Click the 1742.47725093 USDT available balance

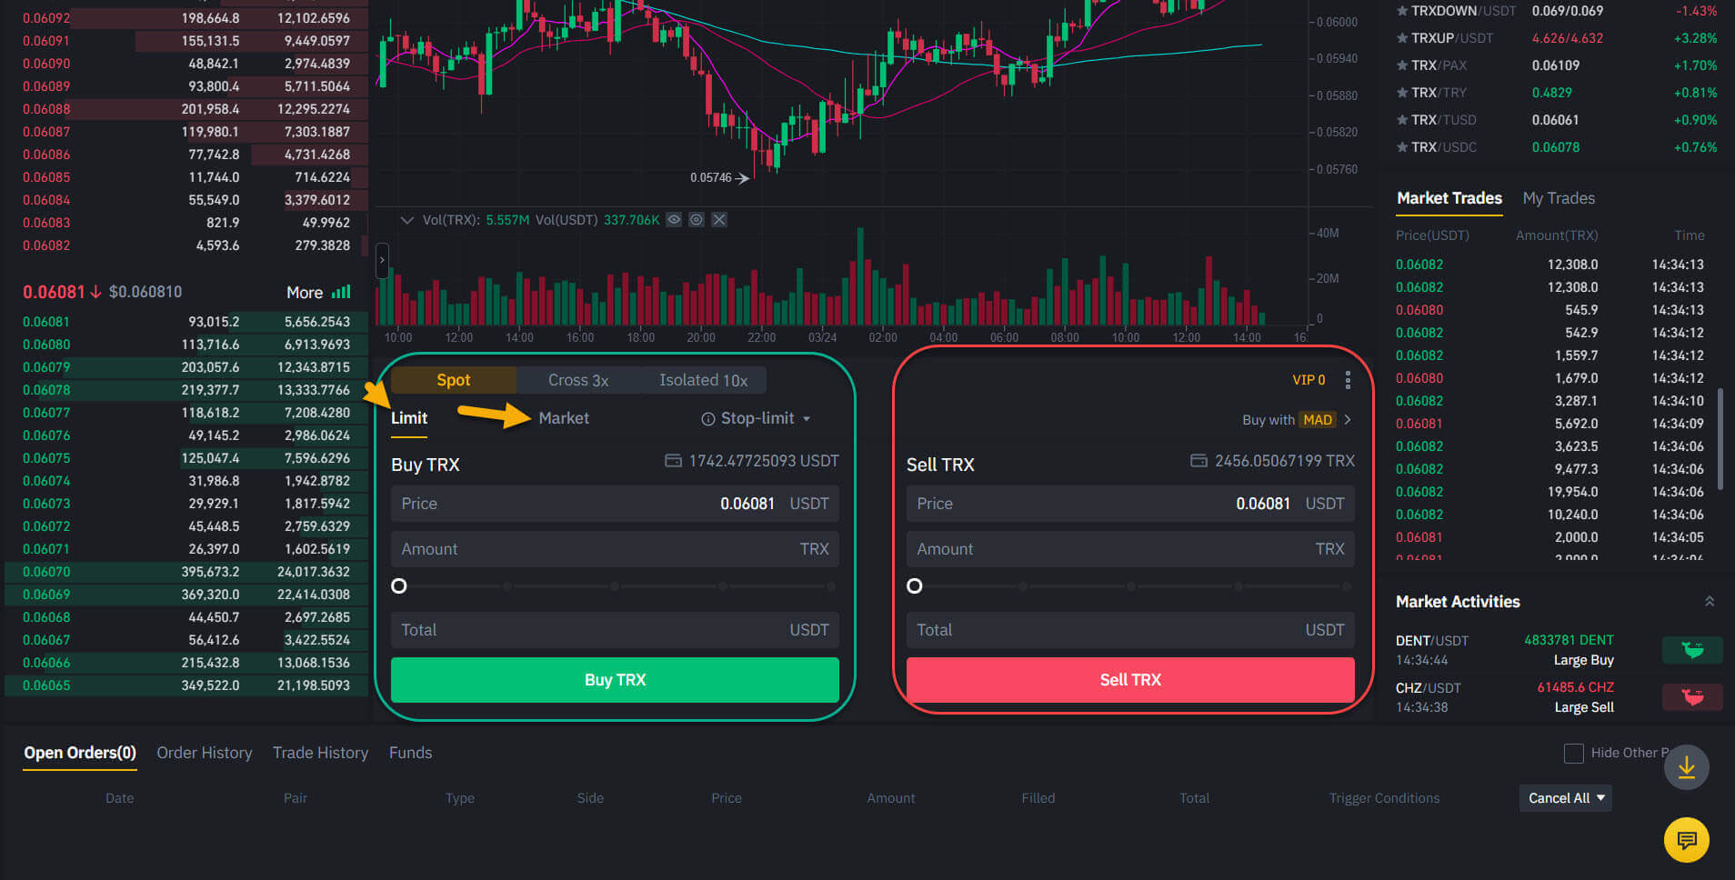coord(764,461)
